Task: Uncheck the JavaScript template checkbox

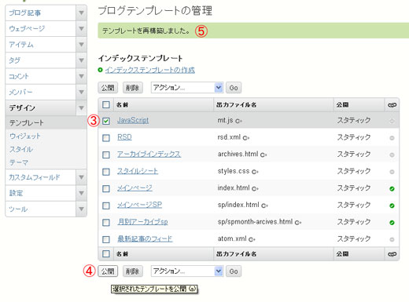Action: 106,121
